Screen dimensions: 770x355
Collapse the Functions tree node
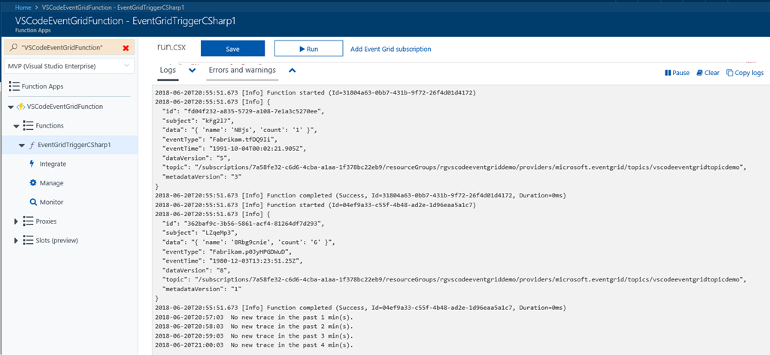[x=17, y=125]
